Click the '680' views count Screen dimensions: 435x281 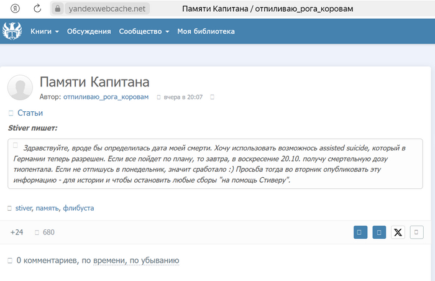point(48,233)
